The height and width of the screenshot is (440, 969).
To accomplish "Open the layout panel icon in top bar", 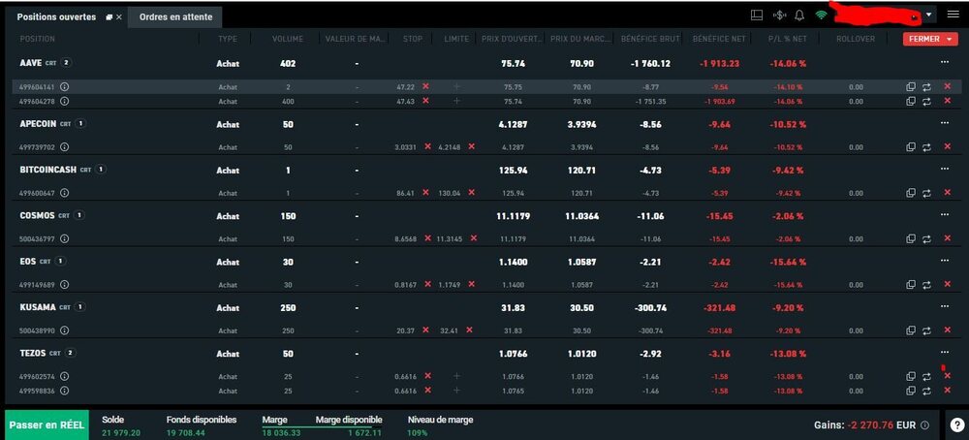I will (757, 16).
